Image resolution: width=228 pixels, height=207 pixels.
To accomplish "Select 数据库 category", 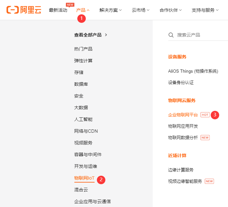I will coord(81,84).
